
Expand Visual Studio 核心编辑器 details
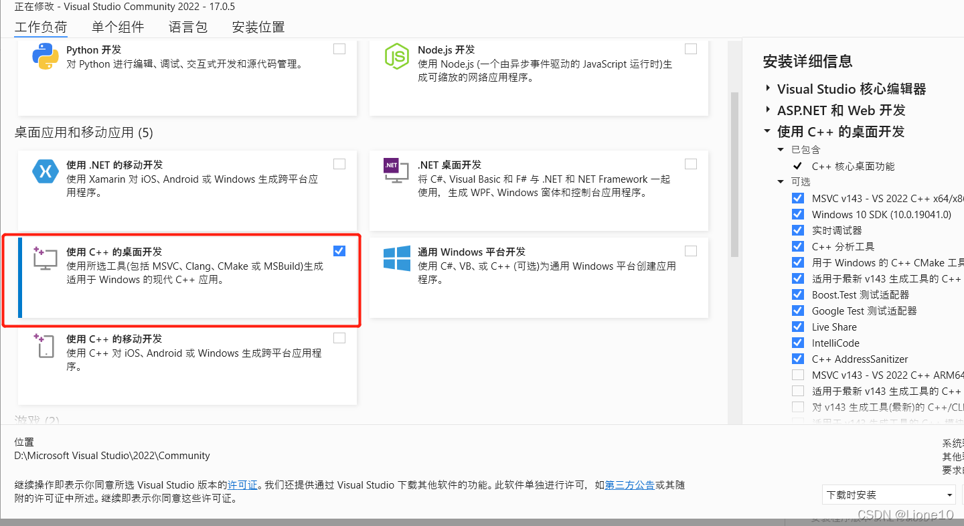click(767, 89)
